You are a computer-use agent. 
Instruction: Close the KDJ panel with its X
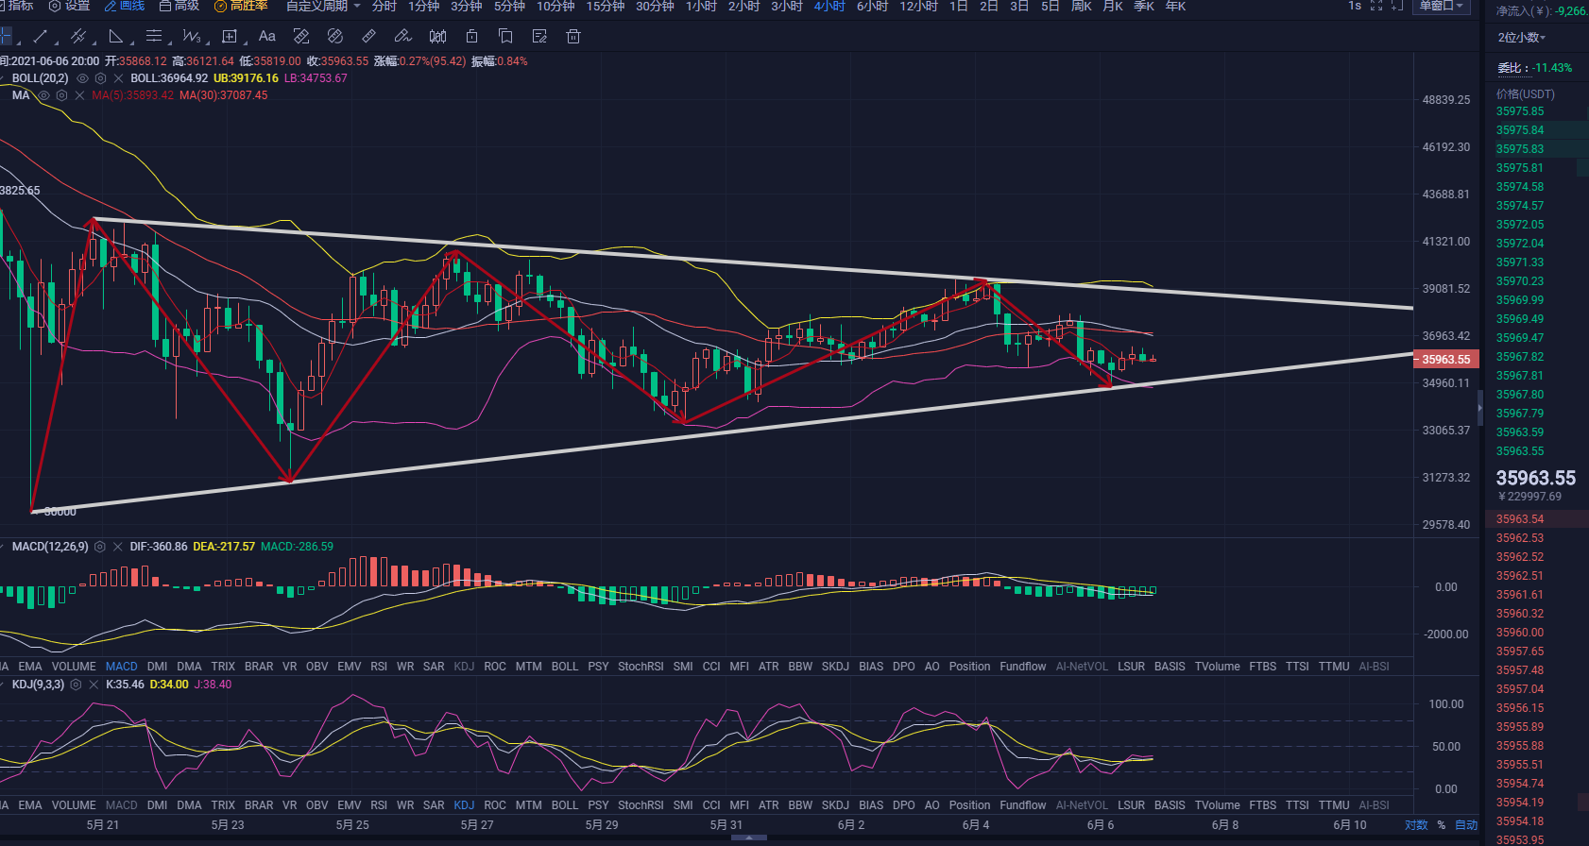click(x=94, y=685)
